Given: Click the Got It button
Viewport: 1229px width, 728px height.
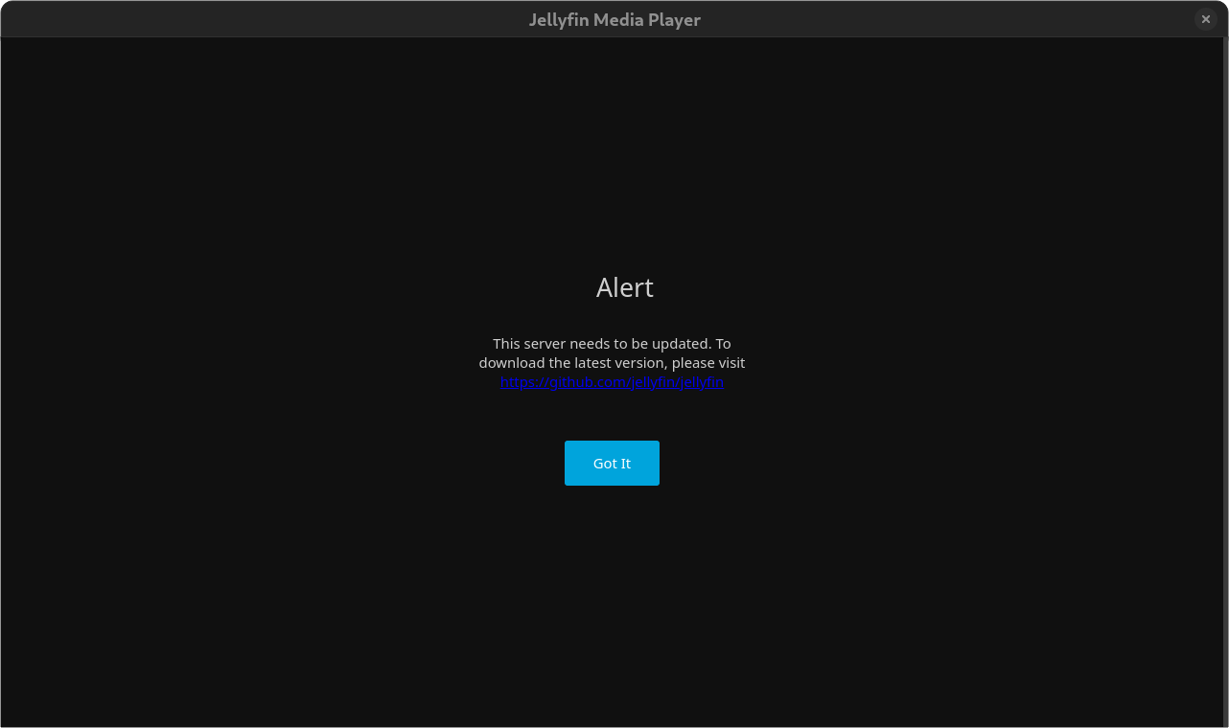Looking at the screenshot, I should pyautogui.click(x=612, y=464).
